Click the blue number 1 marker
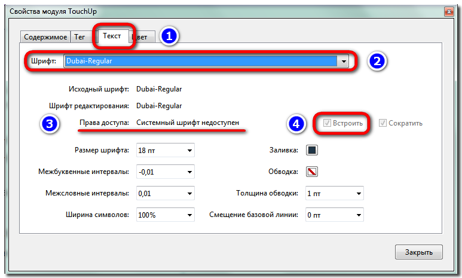Screen dimensions: 462x278 [169, 36]
